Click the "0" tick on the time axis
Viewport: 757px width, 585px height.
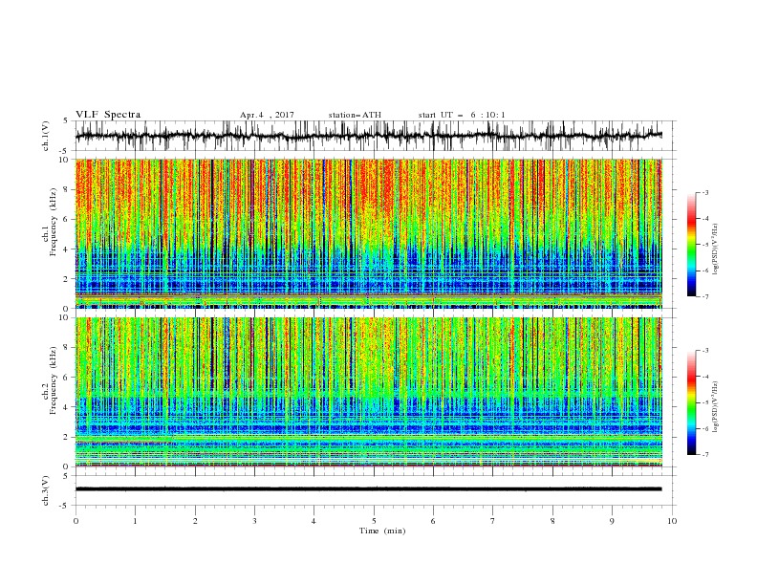coord(76,521)
